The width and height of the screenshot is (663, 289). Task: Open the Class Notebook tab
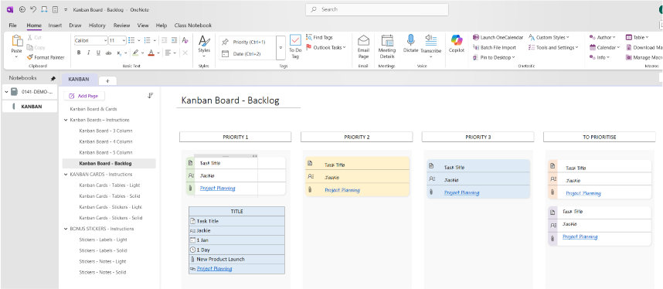point(193,25)
